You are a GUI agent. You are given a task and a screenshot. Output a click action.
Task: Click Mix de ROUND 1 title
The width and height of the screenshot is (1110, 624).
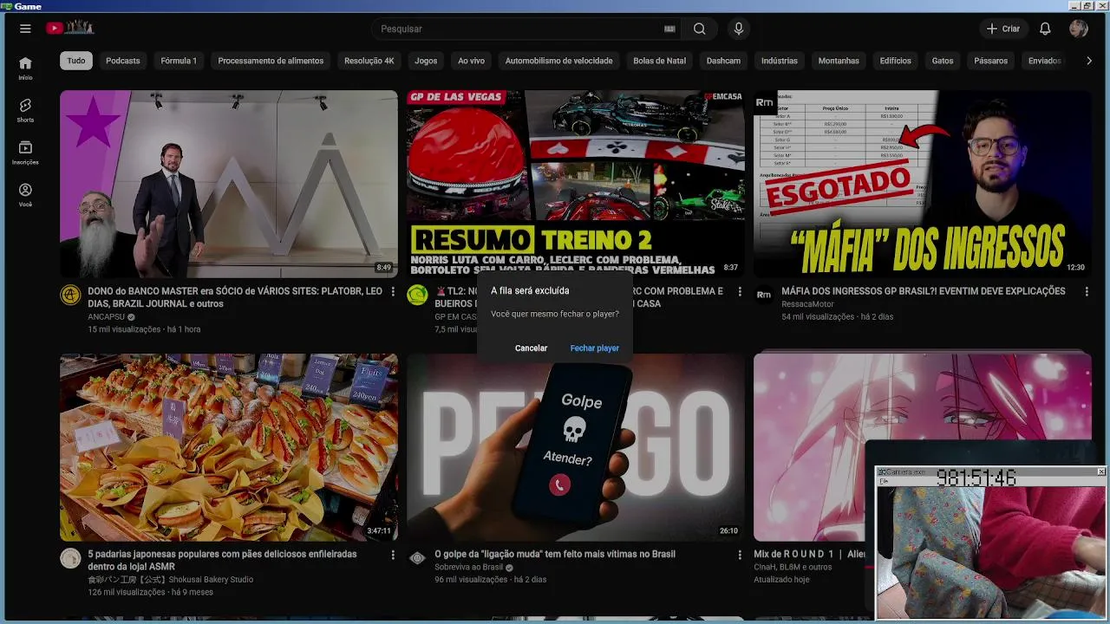coord(809,554)
